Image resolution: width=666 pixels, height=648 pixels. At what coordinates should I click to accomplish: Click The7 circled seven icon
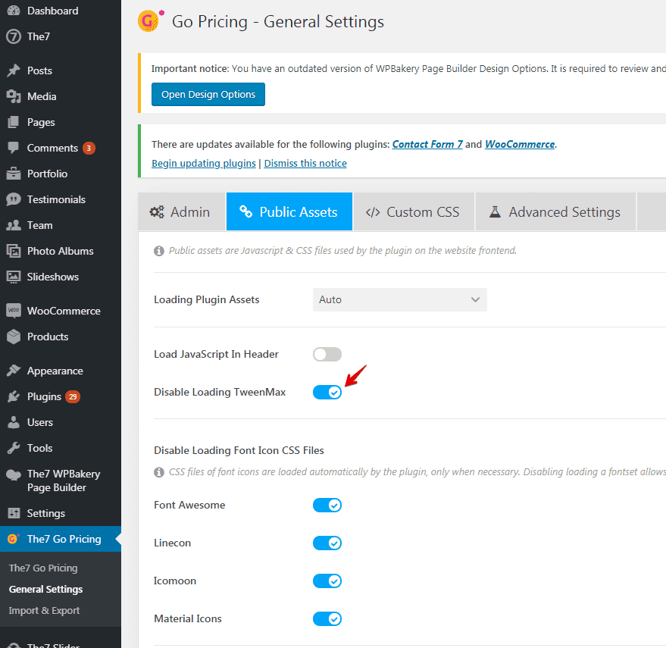pyautogui.click(x=14, y=36)
